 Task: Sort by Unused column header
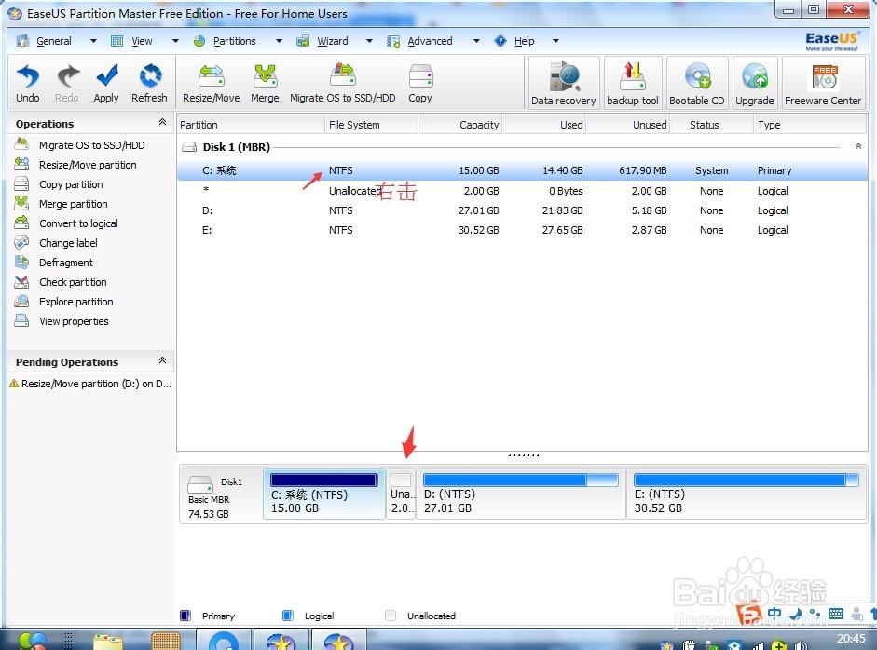pyautogui.click(x=629, y=125)
